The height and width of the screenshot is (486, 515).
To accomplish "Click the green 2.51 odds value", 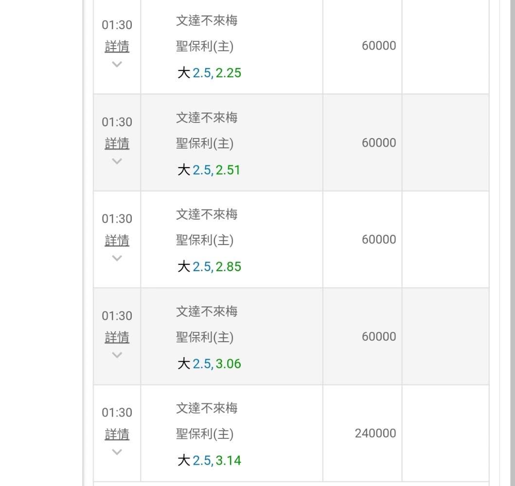I will pos(229,170).
